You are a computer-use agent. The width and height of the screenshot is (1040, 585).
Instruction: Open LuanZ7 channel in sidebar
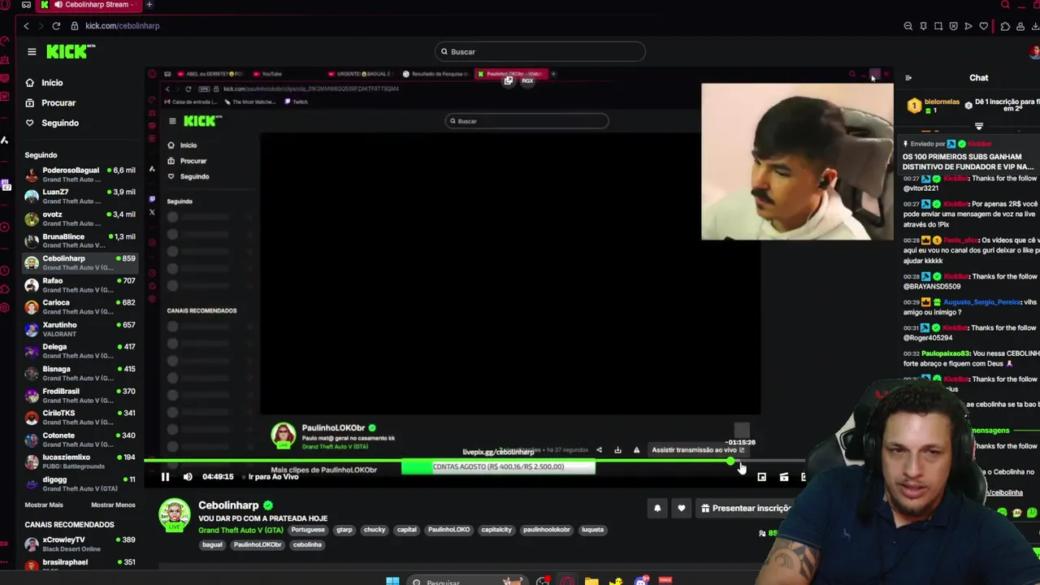[80, 197]
